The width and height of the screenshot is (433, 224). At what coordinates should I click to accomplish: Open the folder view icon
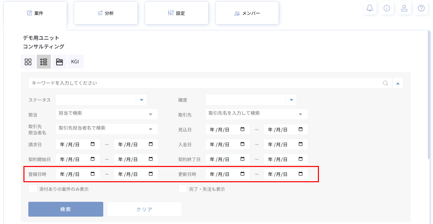pos(59,62)
